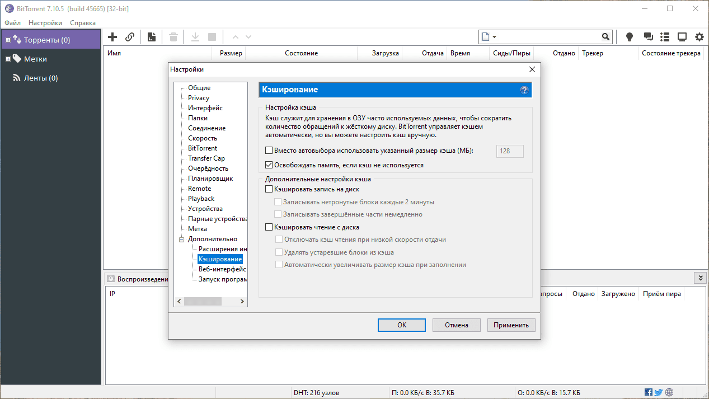Click the light bulb icon in toolbar

pyautogui.click(x=630, y=37)
